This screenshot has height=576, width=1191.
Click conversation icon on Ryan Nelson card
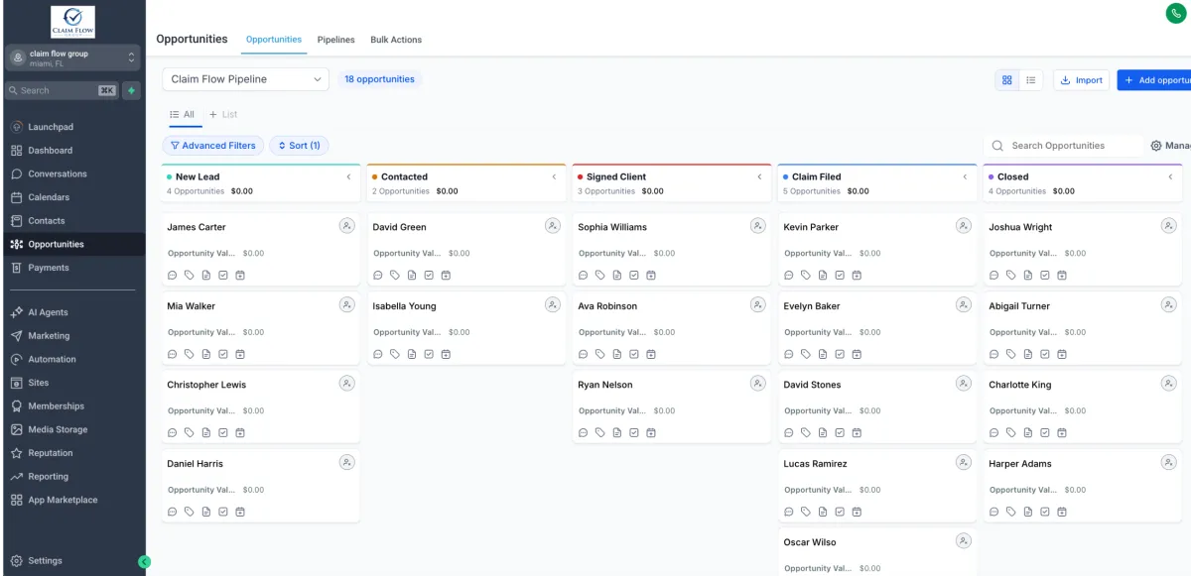pos(584,432)
